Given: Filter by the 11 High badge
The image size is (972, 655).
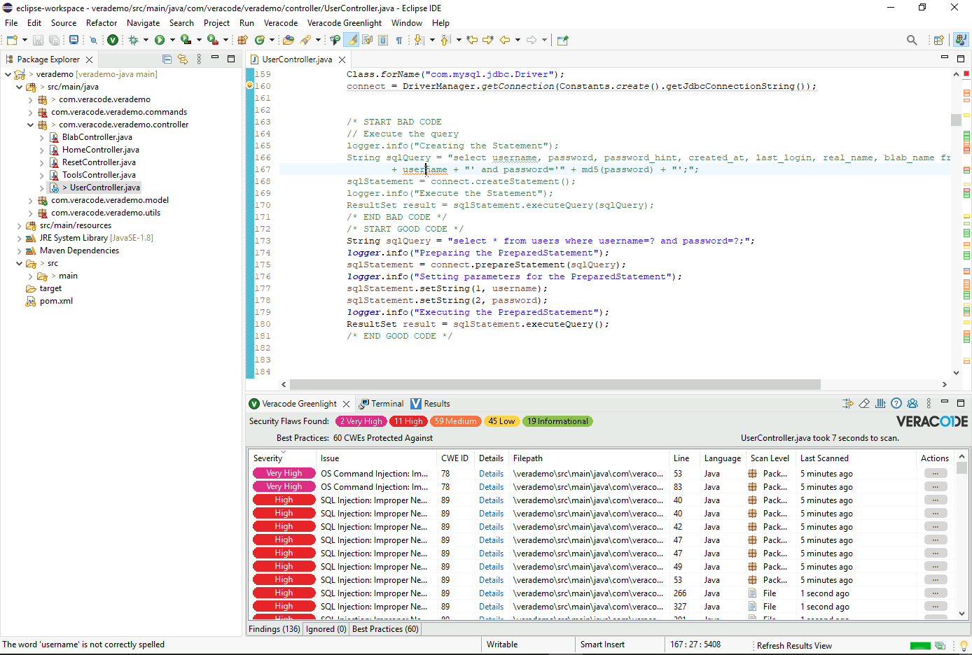Looking at the screenshot, I should click(x=408, y=421).
